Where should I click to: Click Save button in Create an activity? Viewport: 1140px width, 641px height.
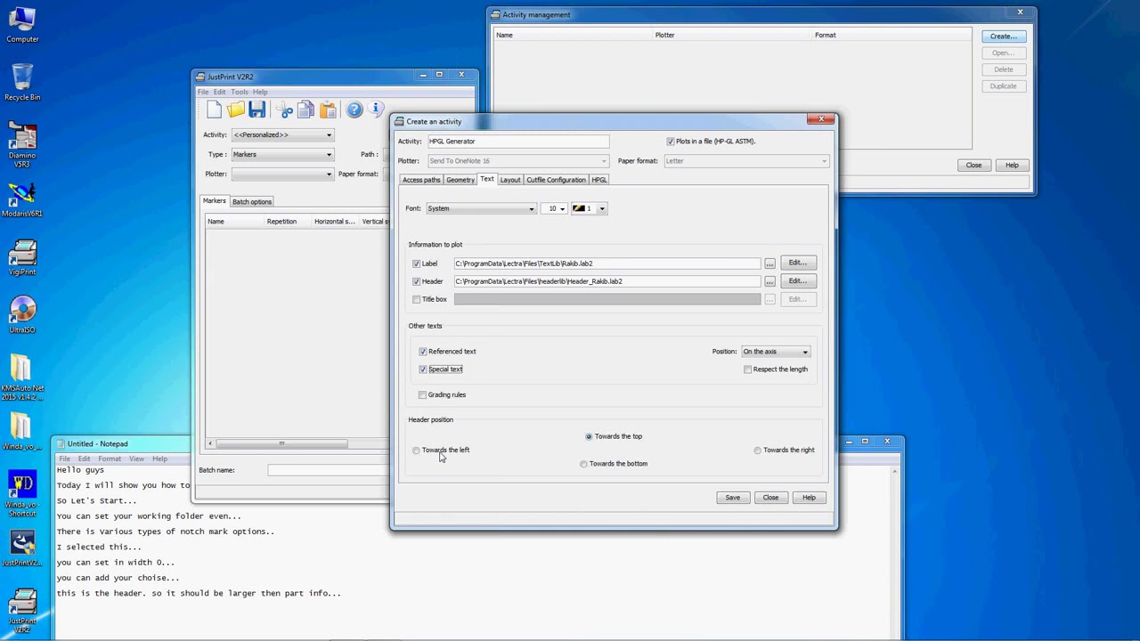[732, 498]
